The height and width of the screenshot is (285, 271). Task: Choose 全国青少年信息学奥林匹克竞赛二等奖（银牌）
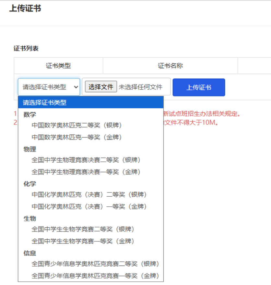click(95, 264)
